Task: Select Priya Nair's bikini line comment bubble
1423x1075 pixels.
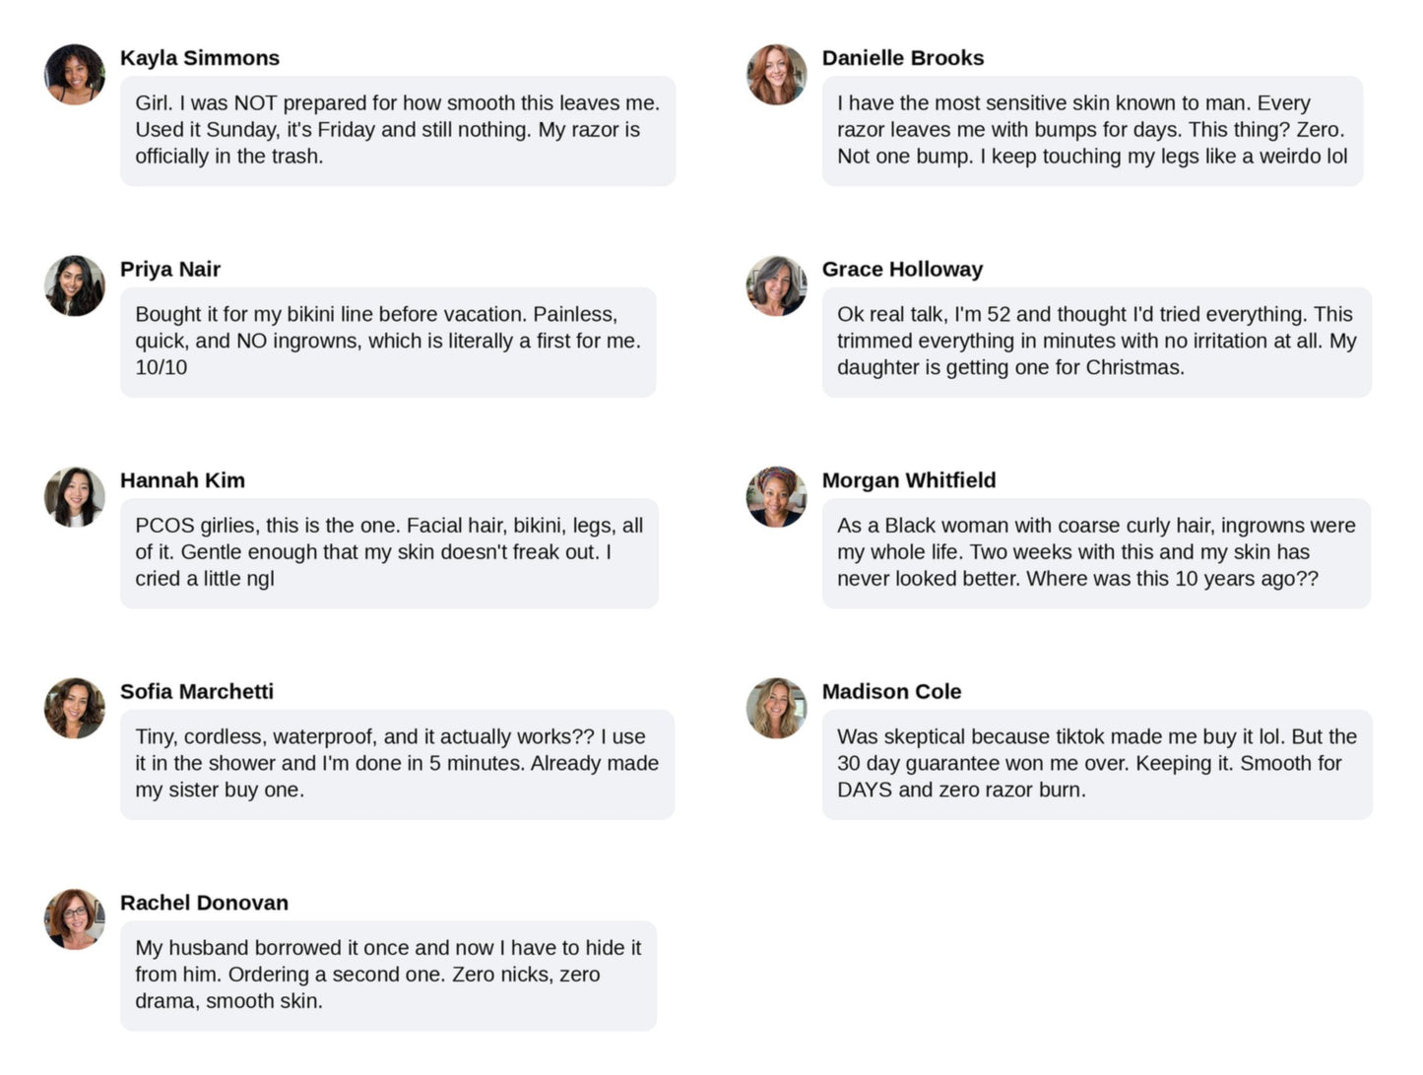Action: [388, 342]
